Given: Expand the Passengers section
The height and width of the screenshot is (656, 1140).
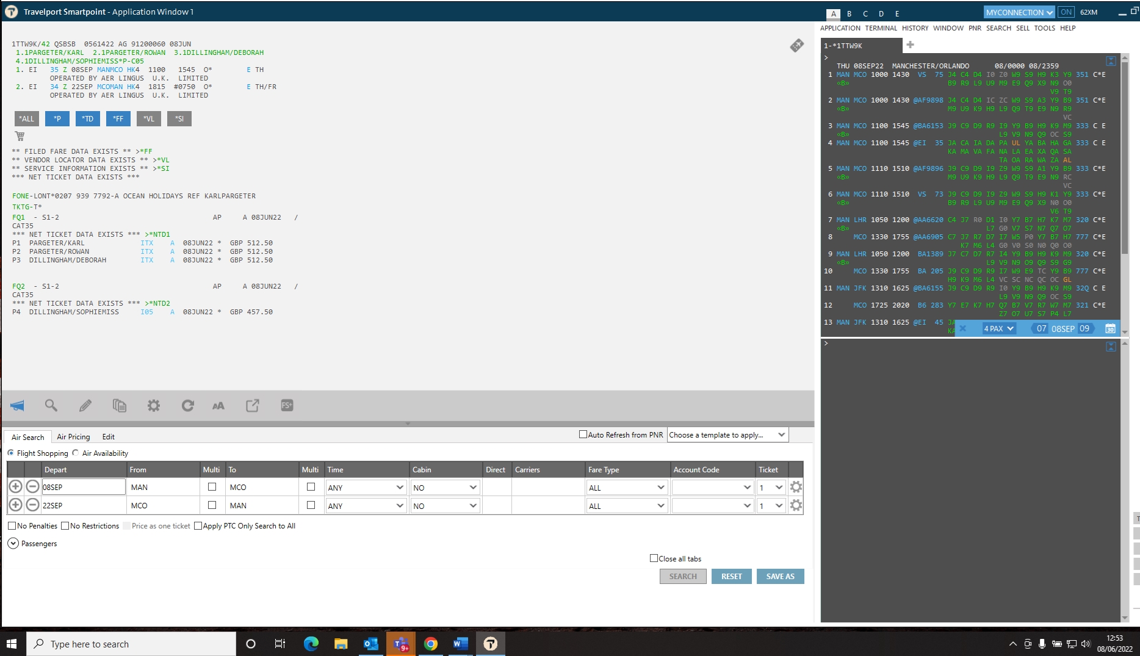Looking at the screenshot, I should pos(13,543).
